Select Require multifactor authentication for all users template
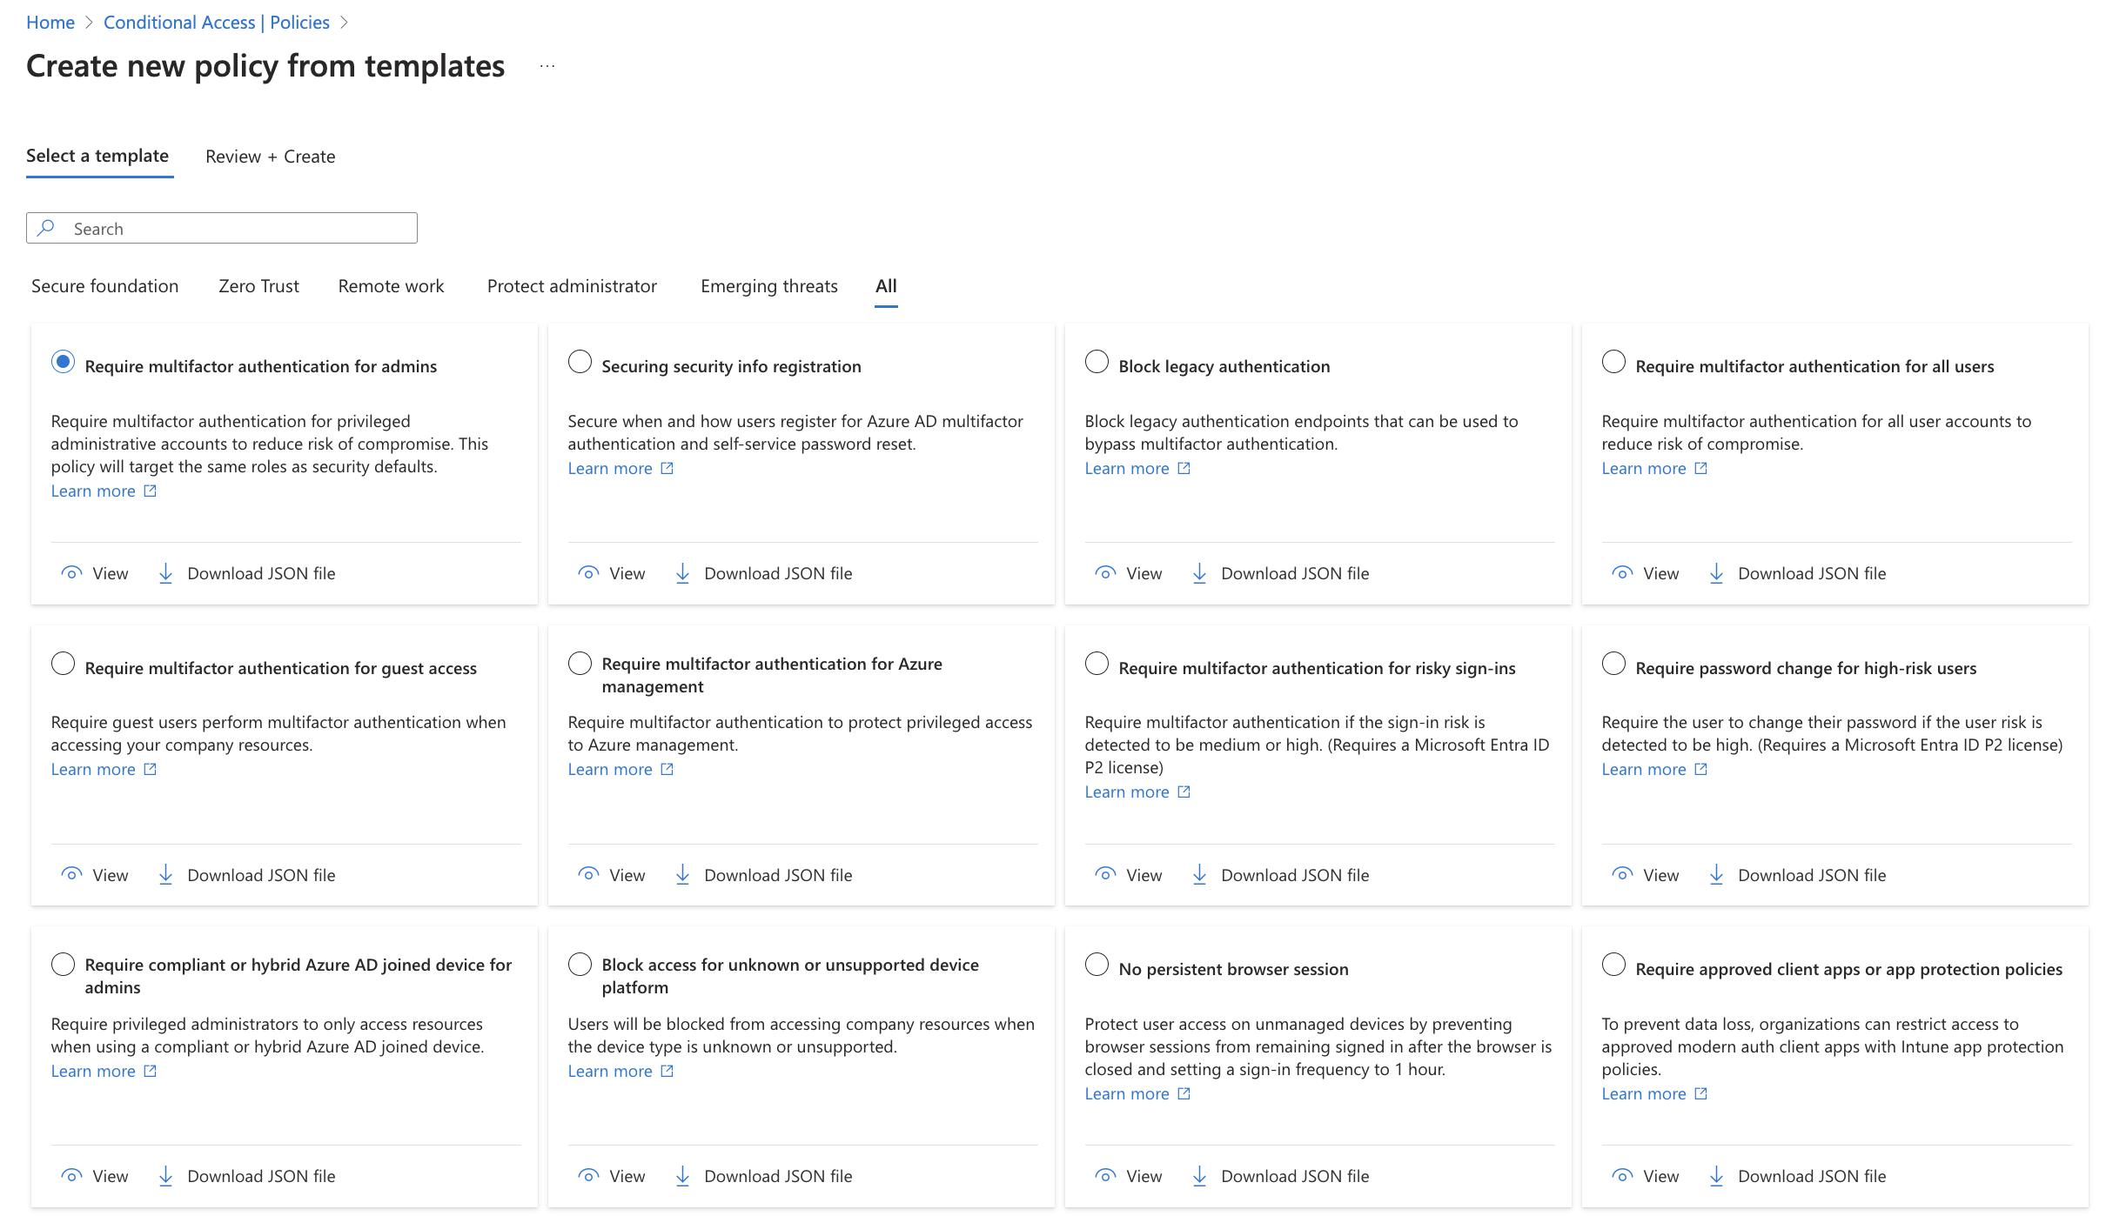 1613,362
